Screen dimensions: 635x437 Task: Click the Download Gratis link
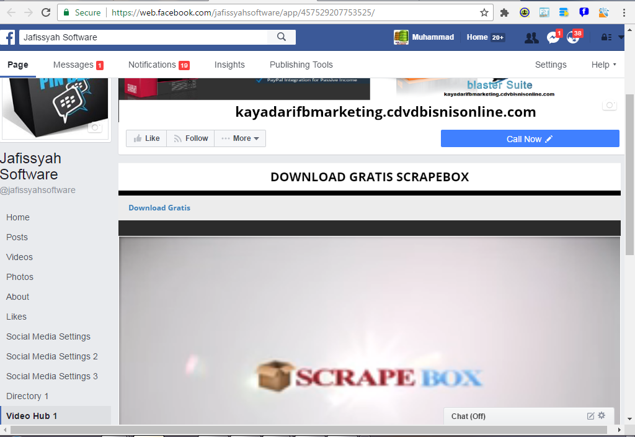point(159,207)
